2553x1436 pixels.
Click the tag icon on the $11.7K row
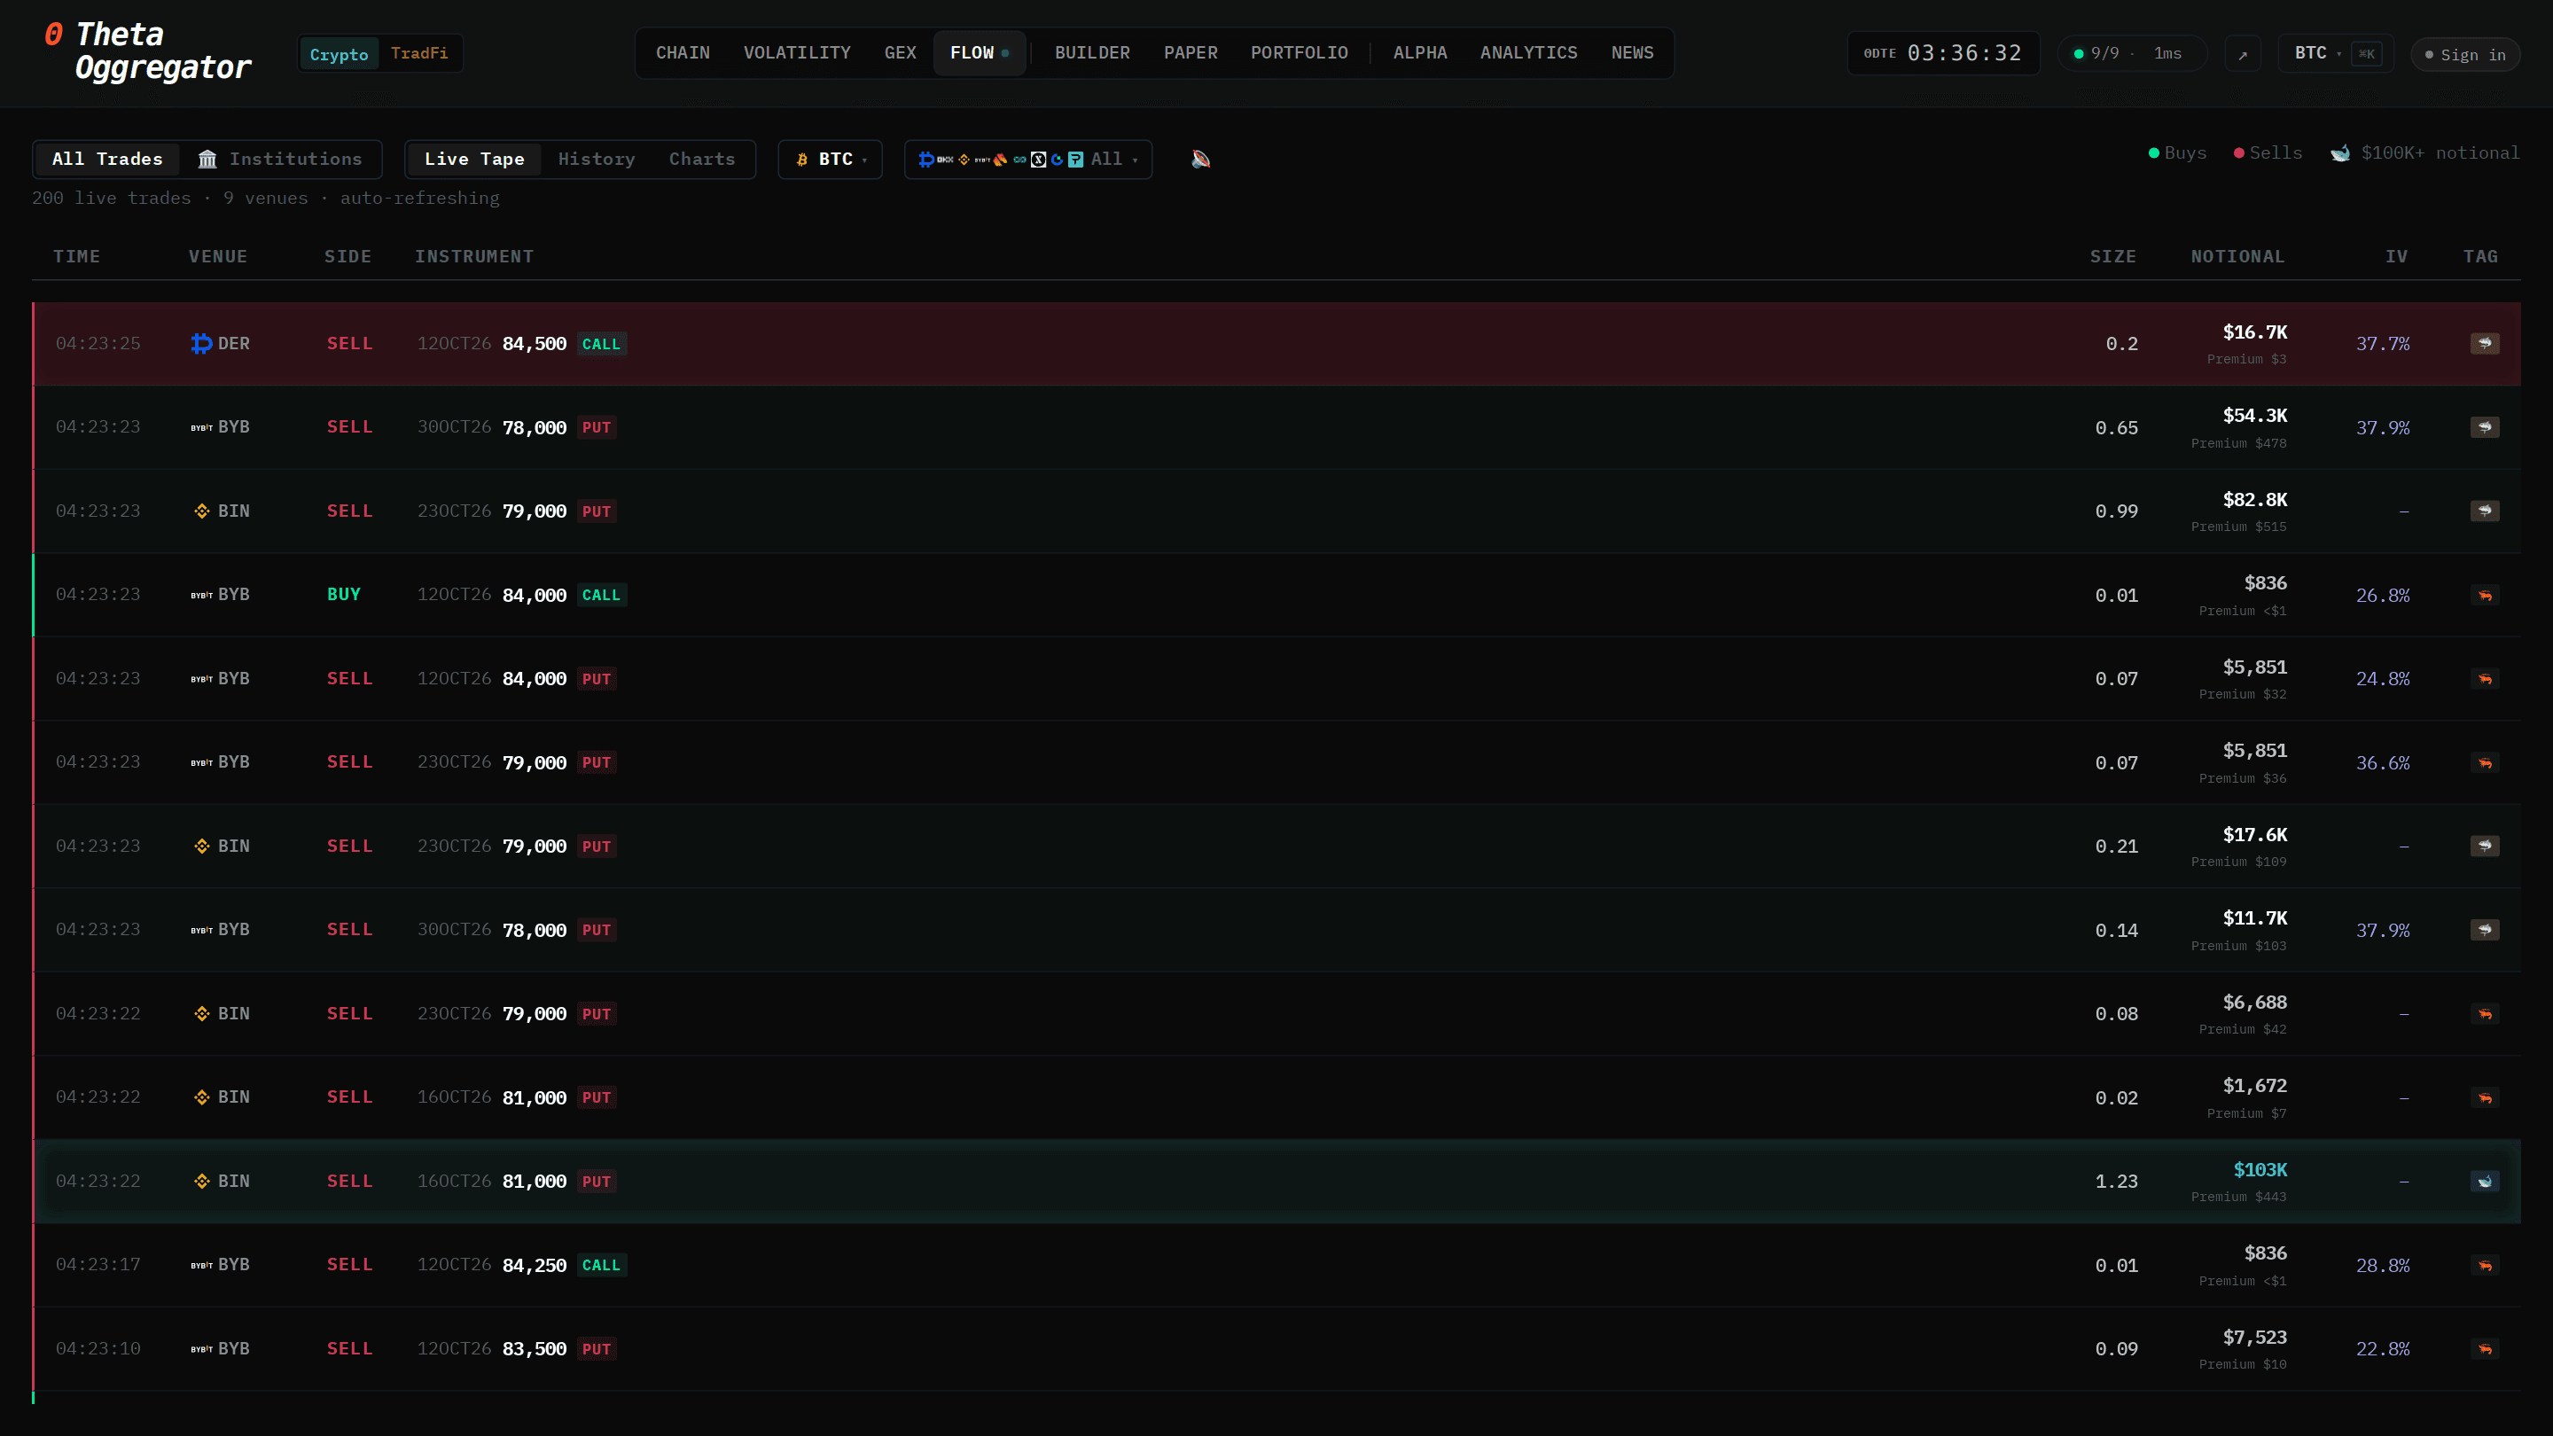pyautogui.click(x=2485, y=930)
